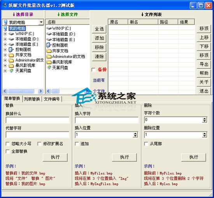
Task: Click the 清除 clear button
Action: [x=99, y=57]
